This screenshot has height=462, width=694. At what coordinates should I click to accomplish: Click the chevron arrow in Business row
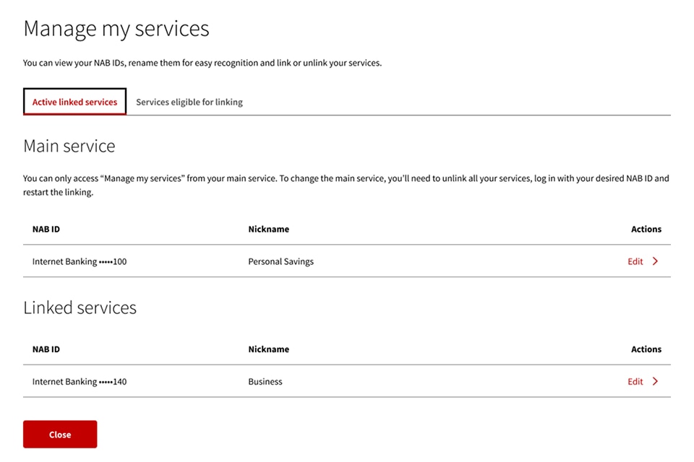point(655,381)
